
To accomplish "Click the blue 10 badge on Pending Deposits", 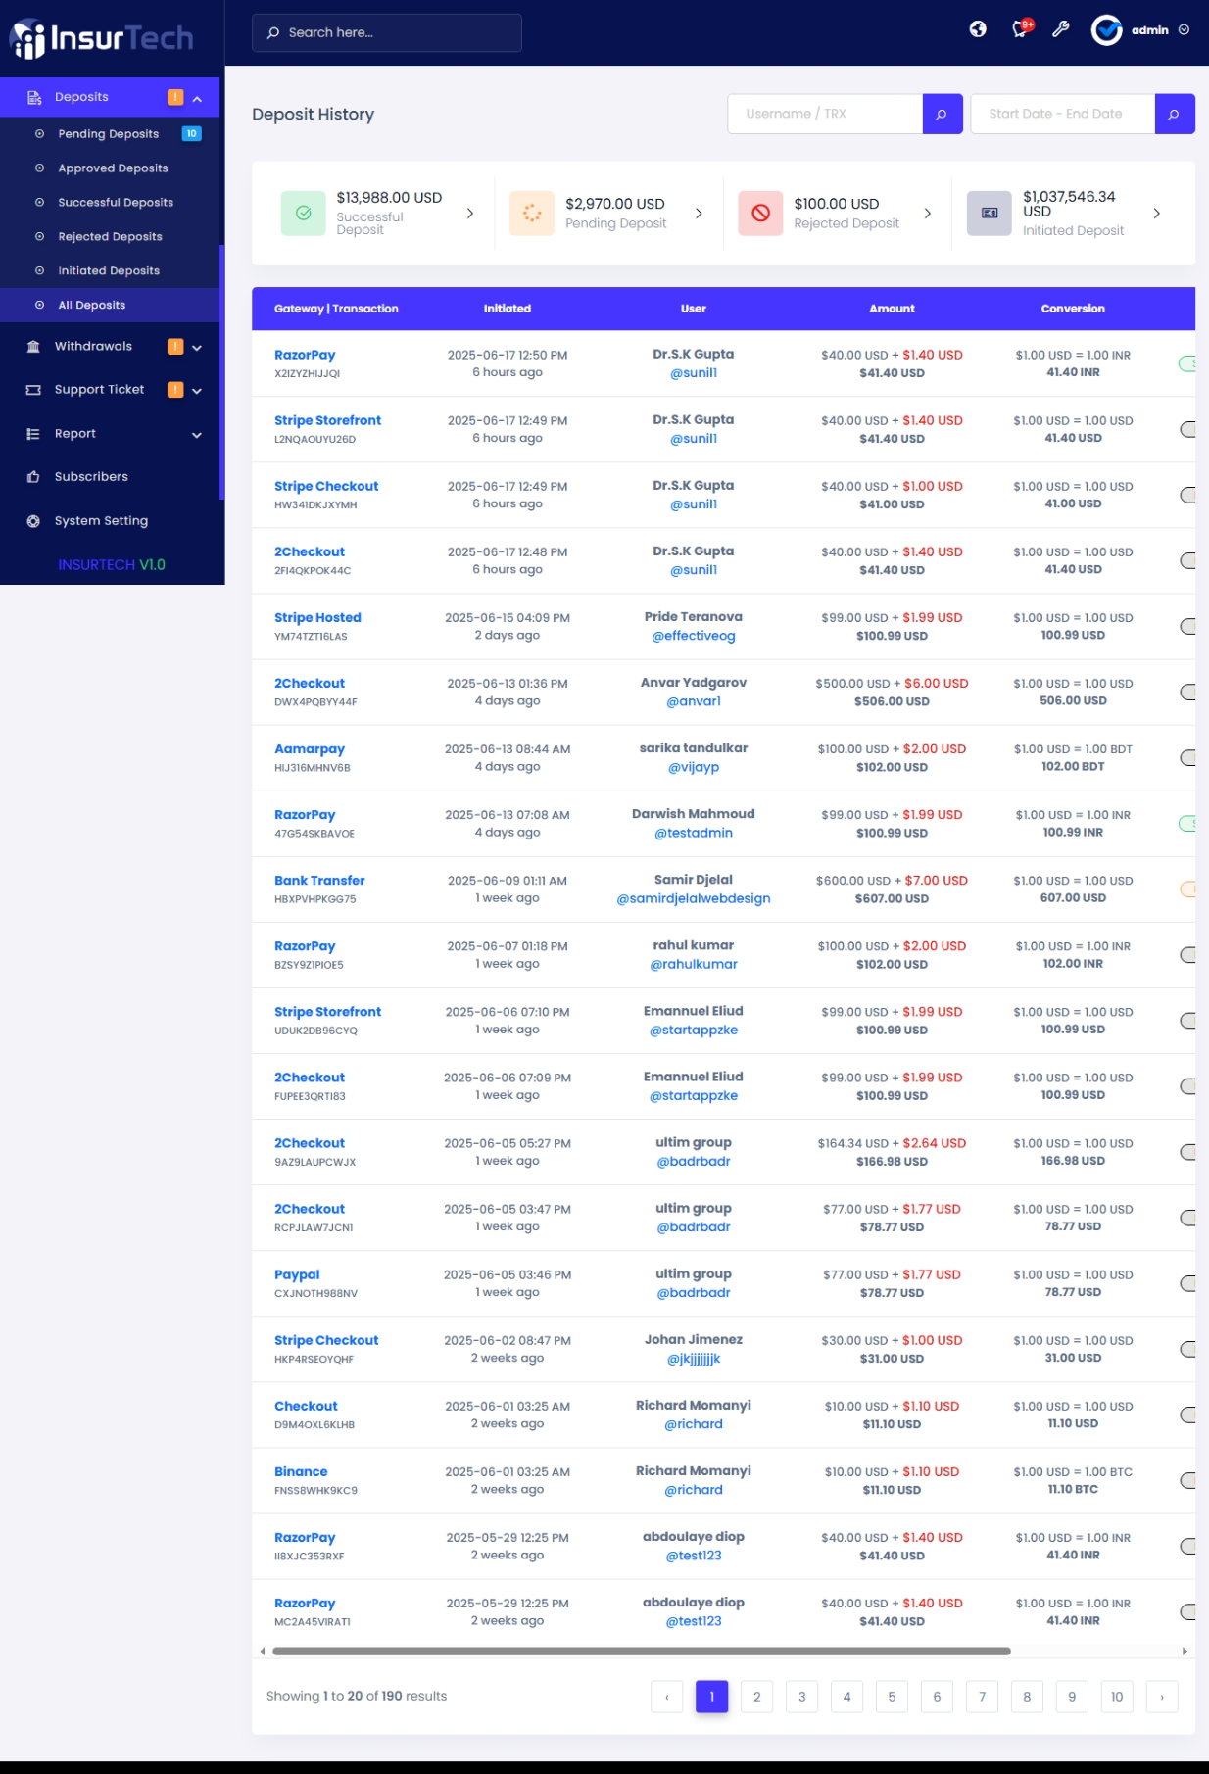I will pyautogui.click(x=192, y=133).
